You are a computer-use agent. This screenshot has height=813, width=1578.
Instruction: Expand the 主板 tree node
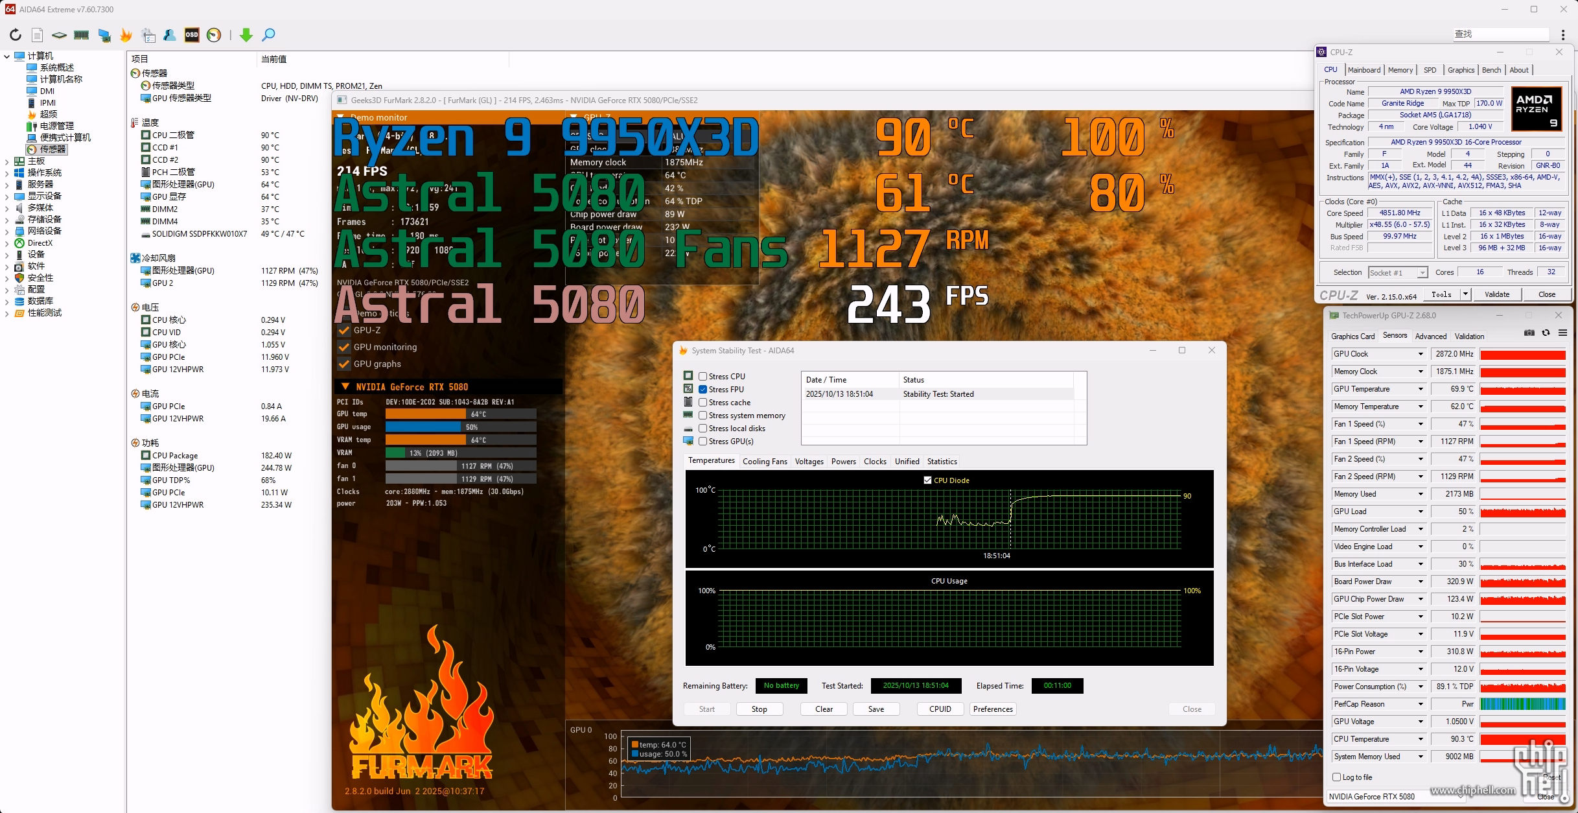[x=6, y=161]
